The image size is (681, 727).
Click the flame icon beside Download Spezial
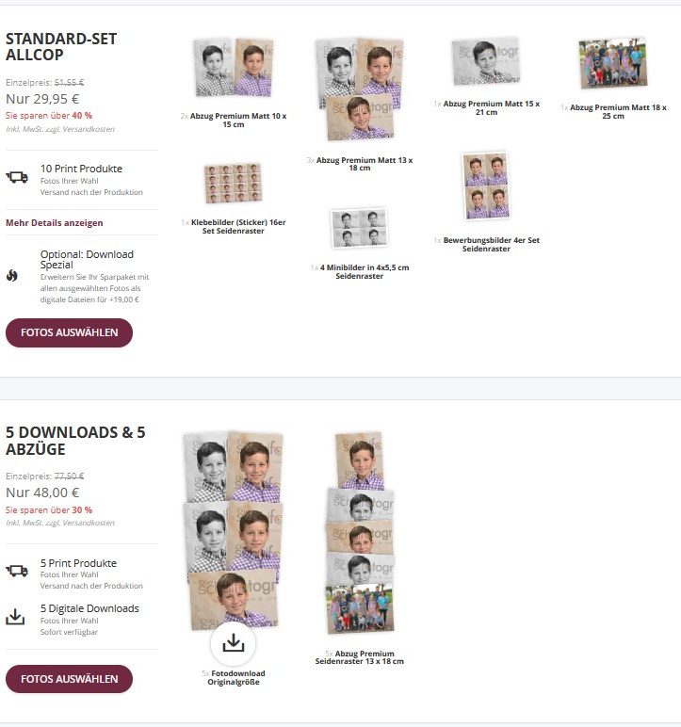coord(12,276)
